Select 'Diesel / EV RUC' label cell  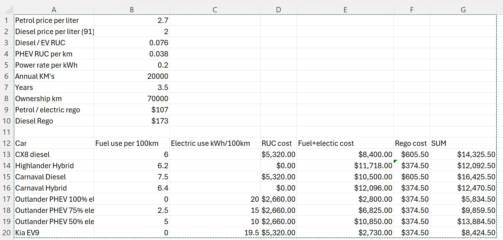54,43
